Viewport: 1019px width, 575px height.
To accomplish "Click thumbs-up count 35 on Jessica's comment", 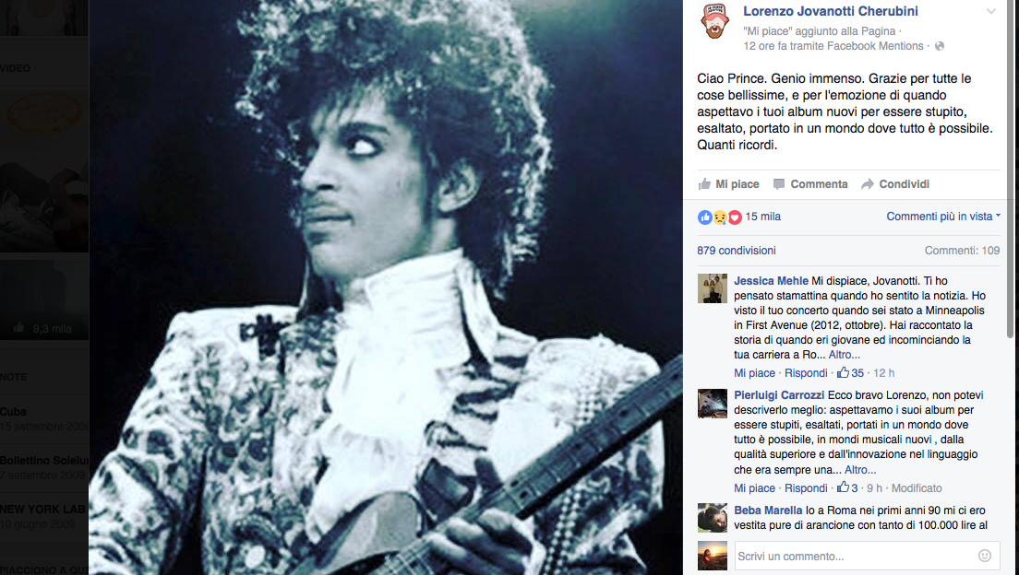I will point(851,373).
